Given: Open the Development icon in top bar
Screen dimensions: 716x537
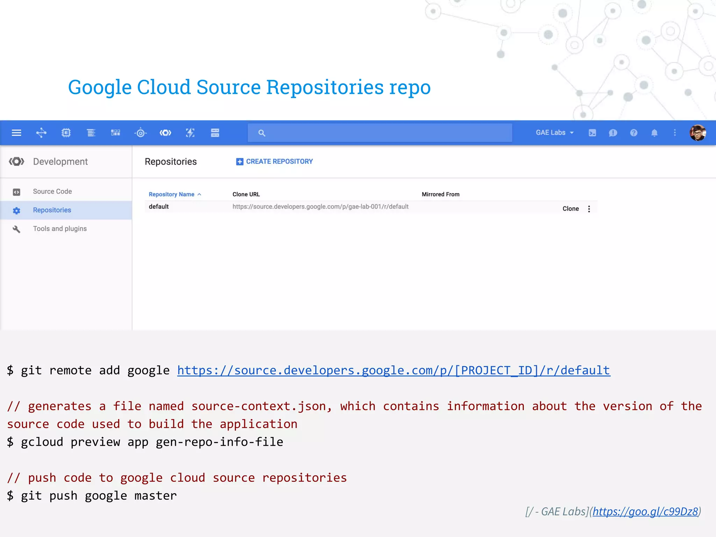Looking at the screenshot, I should (x=165, y=133).
